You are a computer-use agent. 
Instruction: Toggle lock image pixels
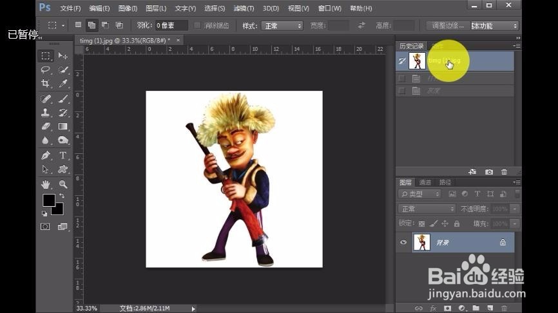coord(434,223)
